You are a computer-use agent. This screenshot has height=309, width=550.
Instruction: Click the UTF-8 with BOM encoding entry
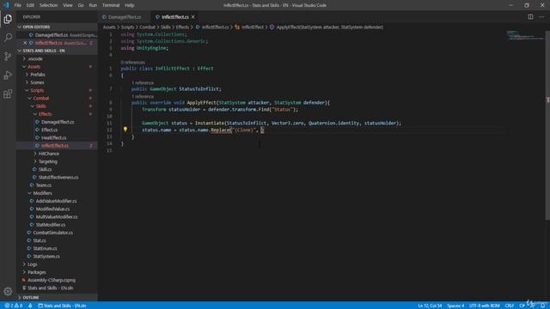tap(485, 306)
